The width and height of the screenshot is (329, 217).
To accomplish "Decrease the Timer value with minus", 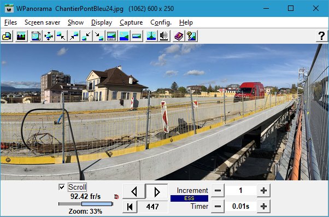I will [218, 207].
